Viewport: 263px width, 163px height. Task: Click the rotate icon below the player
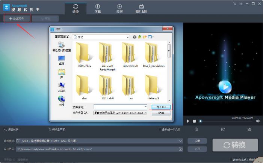pos(223,129)
